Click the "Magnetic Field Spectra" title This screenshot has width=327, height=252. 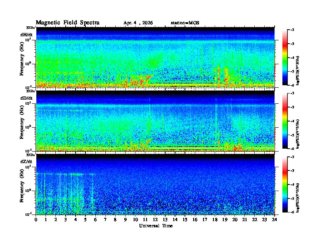[x=68, y=23]
